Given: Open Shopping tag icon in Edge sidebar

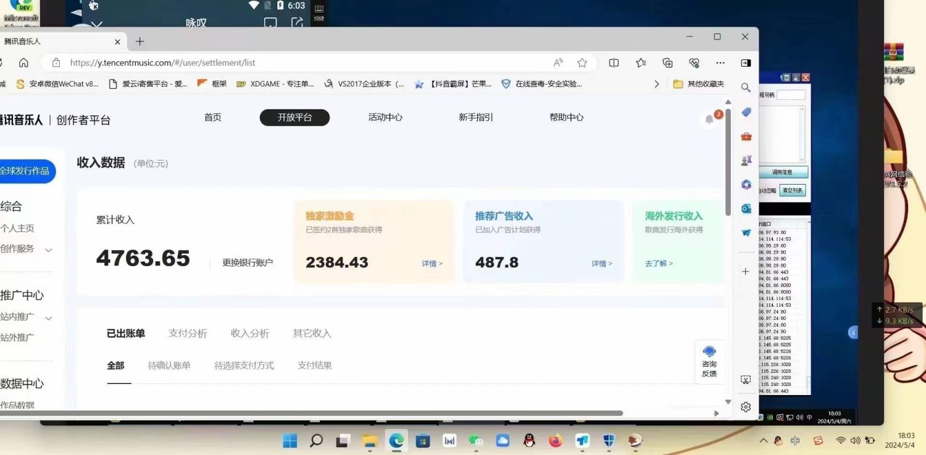Looking at the screenshot, I should click(x=746, y=112).
